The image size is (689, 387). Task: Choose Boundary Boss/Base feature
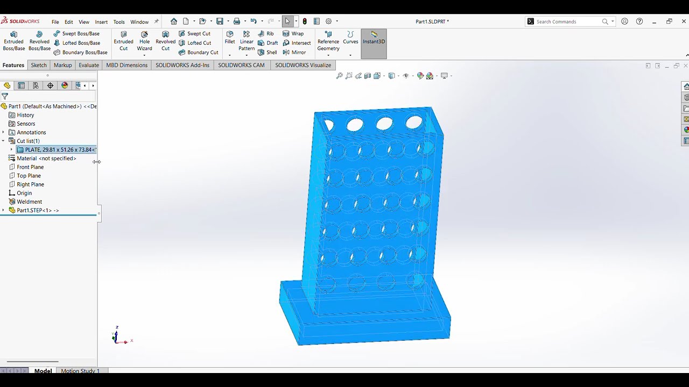coord(80,52)
